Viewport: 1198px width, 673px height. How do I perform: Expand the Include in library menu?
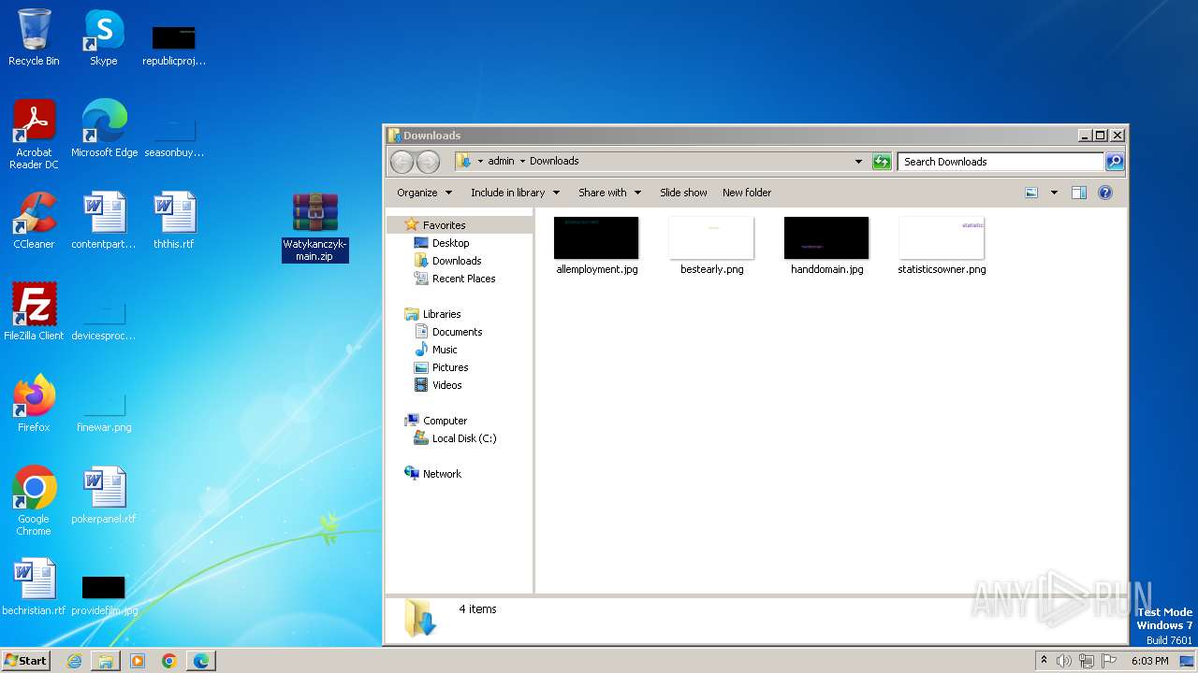point(515,193)
